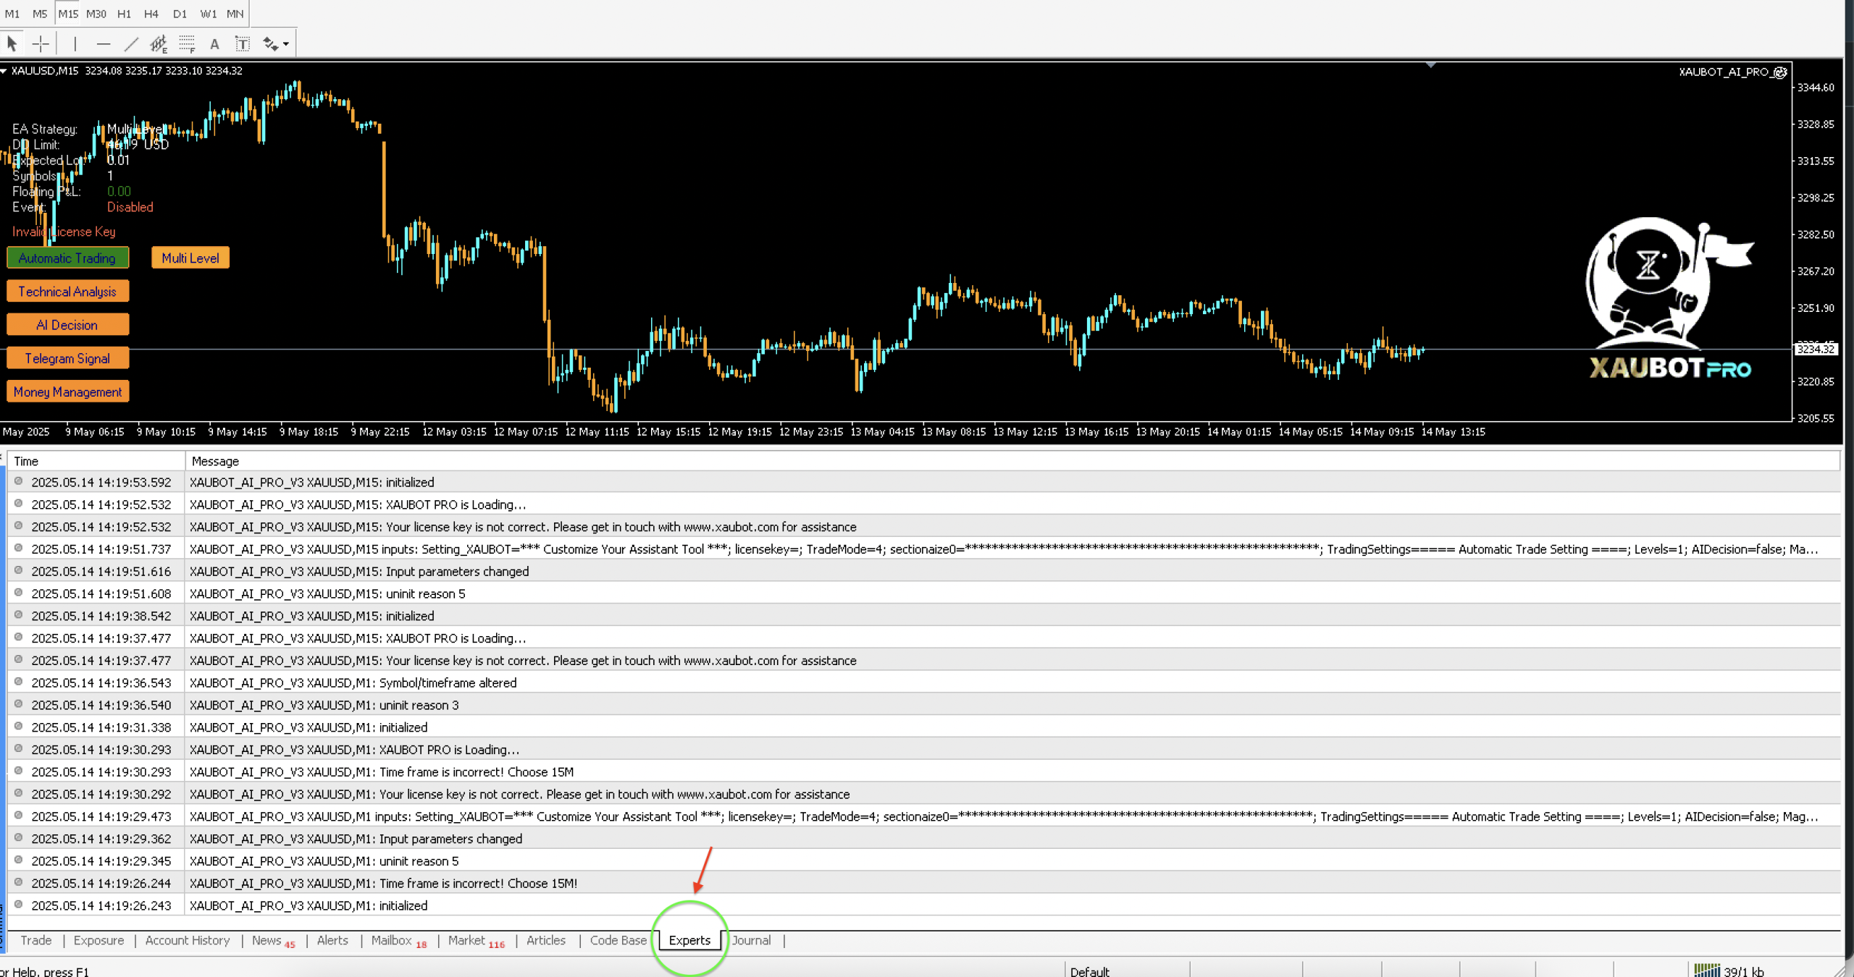This screenshot has height=977, width=1854.
Task: Open the News tab
Action: pos(273,940)
